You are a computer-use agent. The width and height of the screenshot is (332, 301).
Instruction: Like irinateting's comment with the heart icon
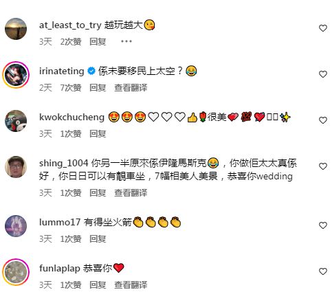click(323, 74)
